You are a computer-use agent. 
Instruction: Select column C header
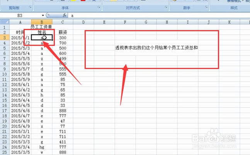pos(63,22)
